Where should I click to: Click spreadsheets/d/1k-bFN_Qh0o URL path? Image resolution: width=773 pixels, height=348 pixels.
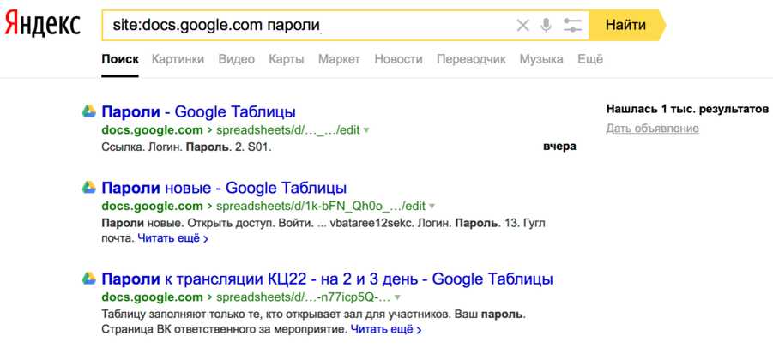click(x=321, y=206)
